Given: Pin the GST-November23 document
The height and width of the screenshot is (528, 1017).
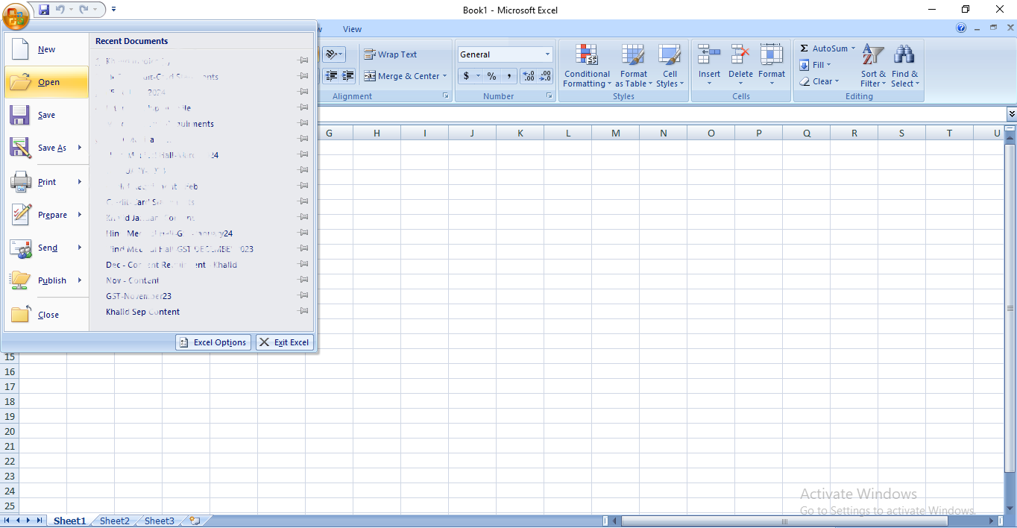Looking at the screenshot, I should 303,296.
